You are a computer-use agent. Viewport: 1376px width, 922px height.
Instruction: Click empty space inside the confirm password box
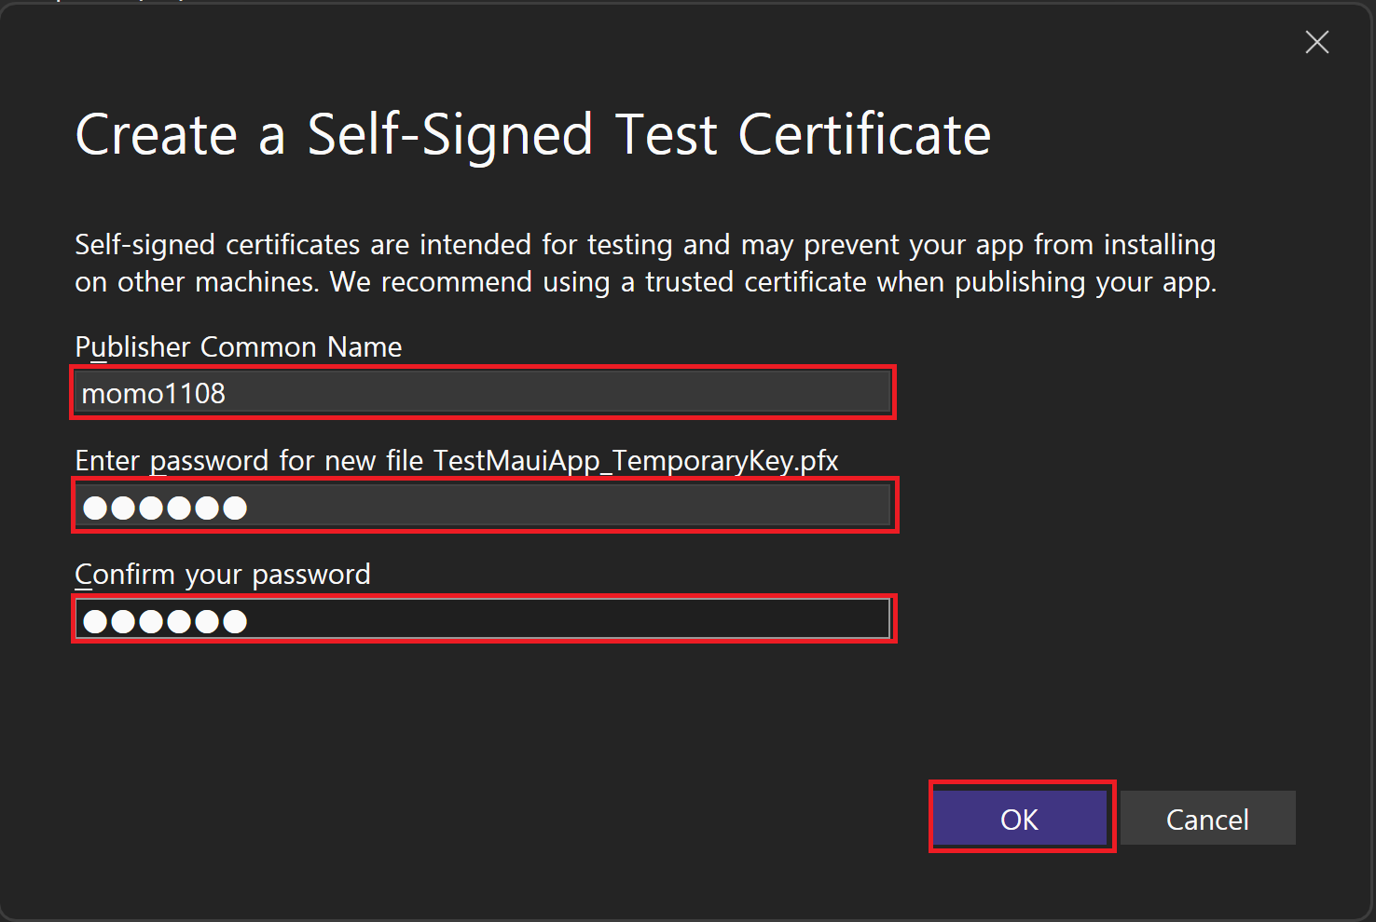[x=559, y=620]
